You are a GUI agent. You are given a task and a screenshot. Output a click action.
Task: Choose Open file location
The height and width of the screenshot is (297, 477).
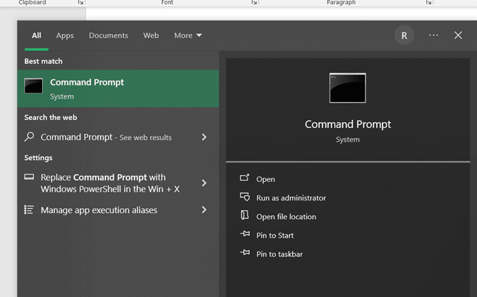pos(286,217)
